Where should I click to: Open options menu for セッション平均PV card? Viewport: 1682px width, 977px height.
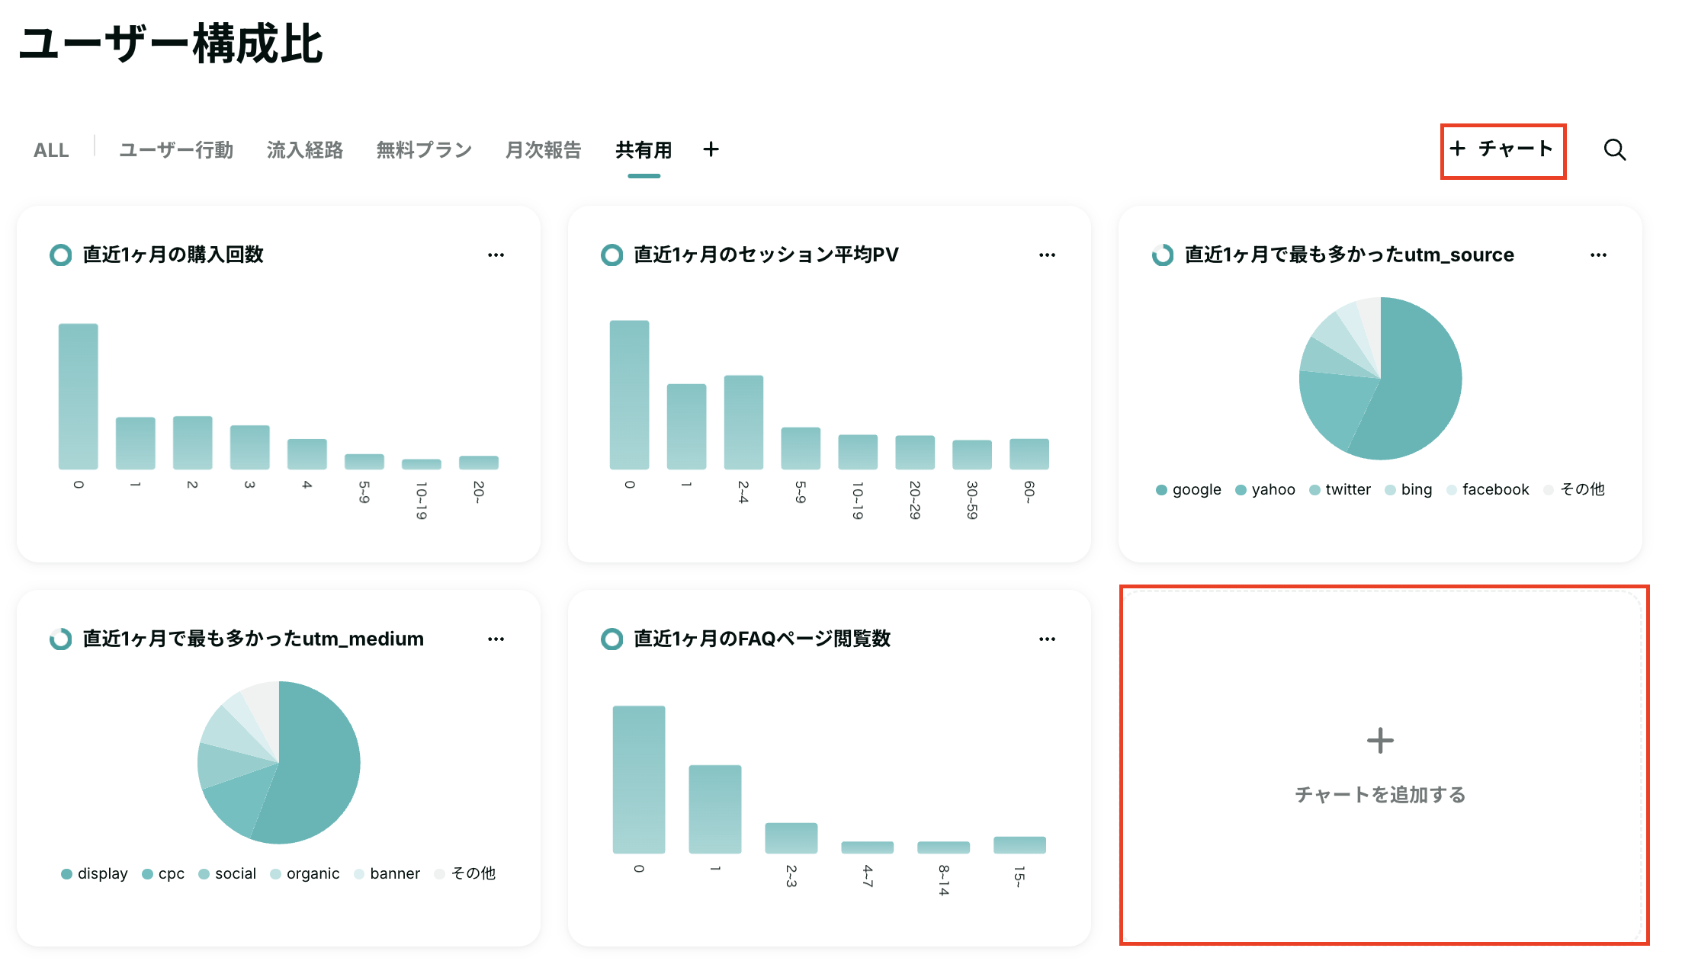click(x=1047, y=255)
